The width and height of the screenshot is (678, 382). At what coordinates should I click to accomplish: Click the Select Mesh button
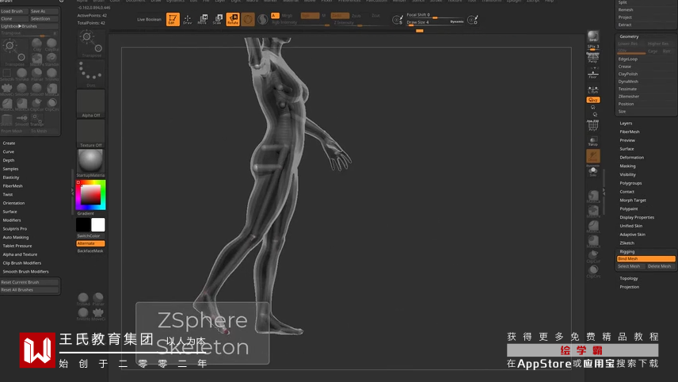(630, 266)
